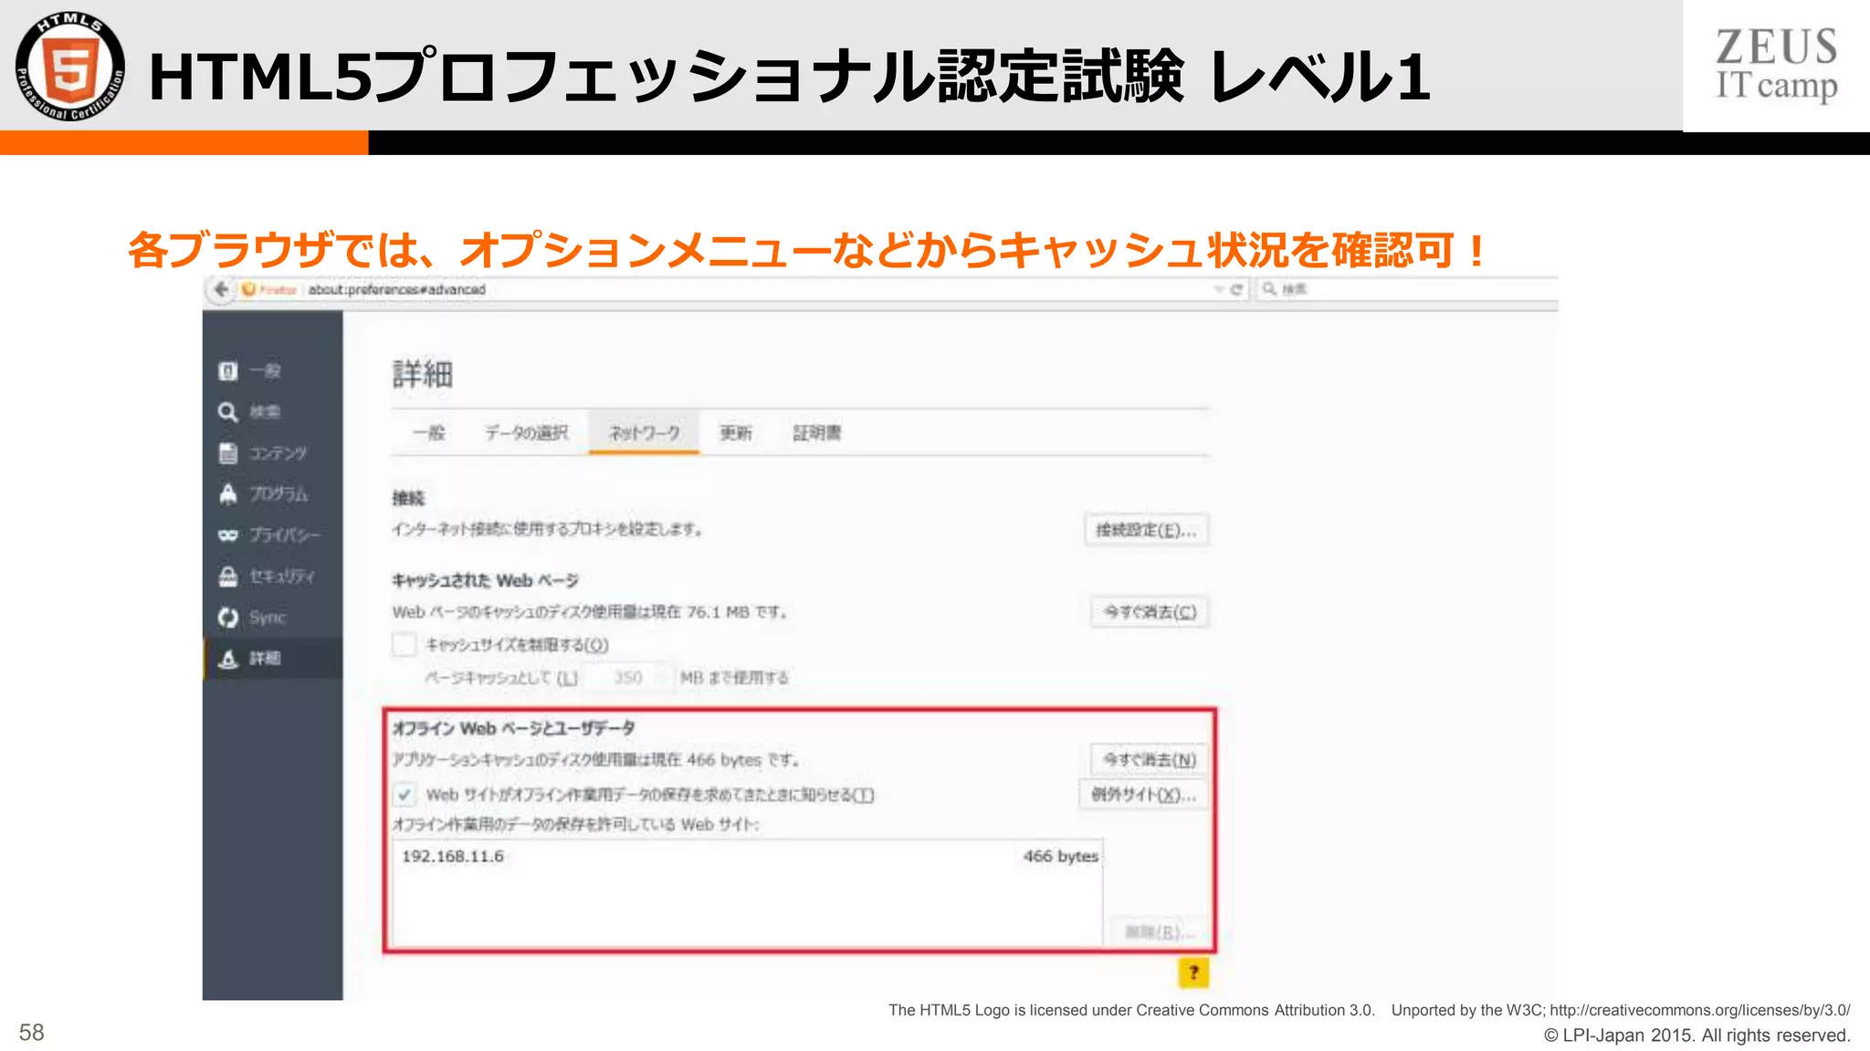Click the 例外サイト(X)... button
Viewport: 1870px width, 1051px height.
[1143, 795]
